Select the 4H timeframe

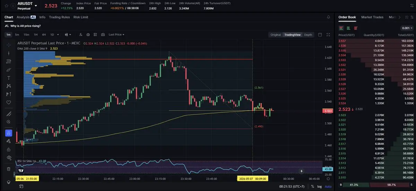[44, 35]
